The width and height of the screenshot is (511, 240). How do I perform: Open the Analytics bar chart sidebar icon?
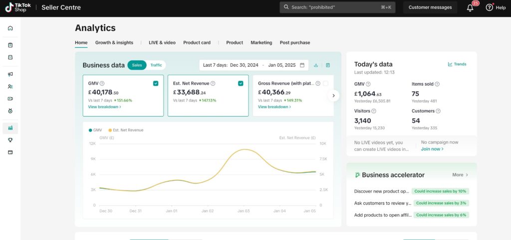pos(10,128)
